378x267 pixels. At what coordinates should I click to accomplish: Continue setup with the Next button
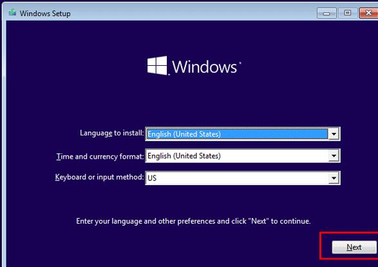point(354,247)
